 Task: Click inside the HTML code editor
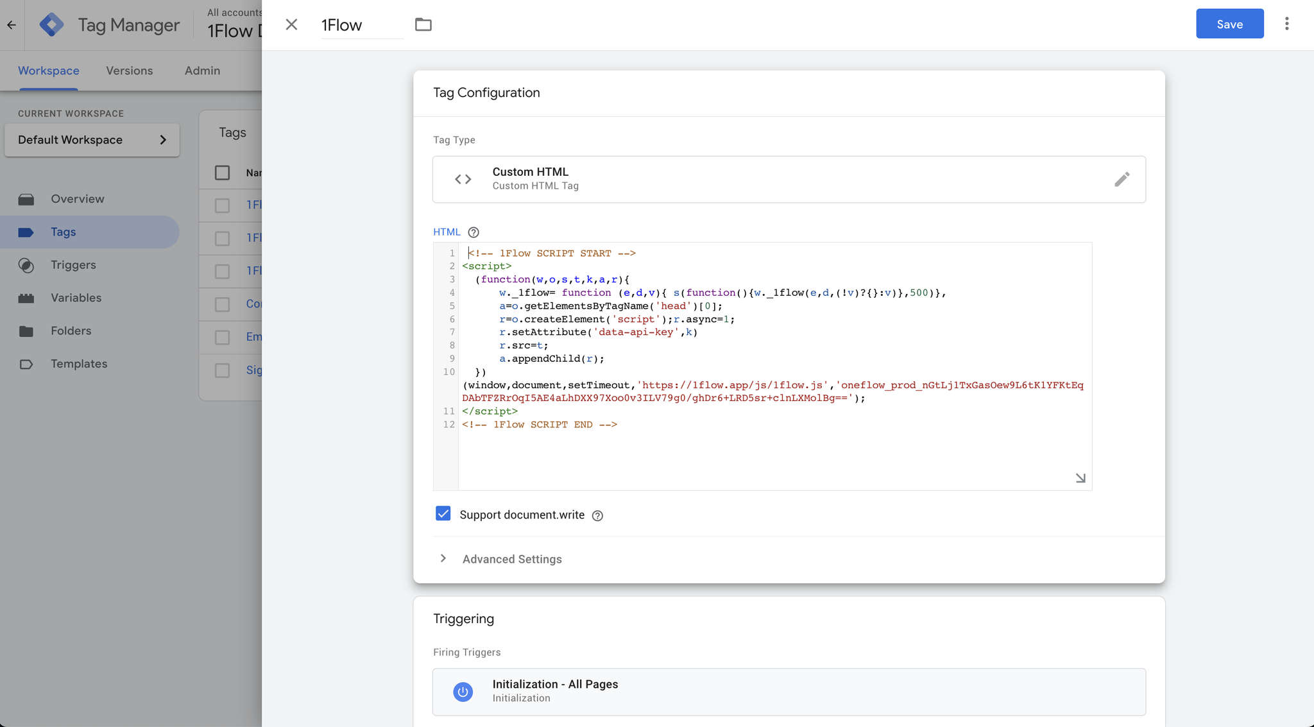click(774, 366)
